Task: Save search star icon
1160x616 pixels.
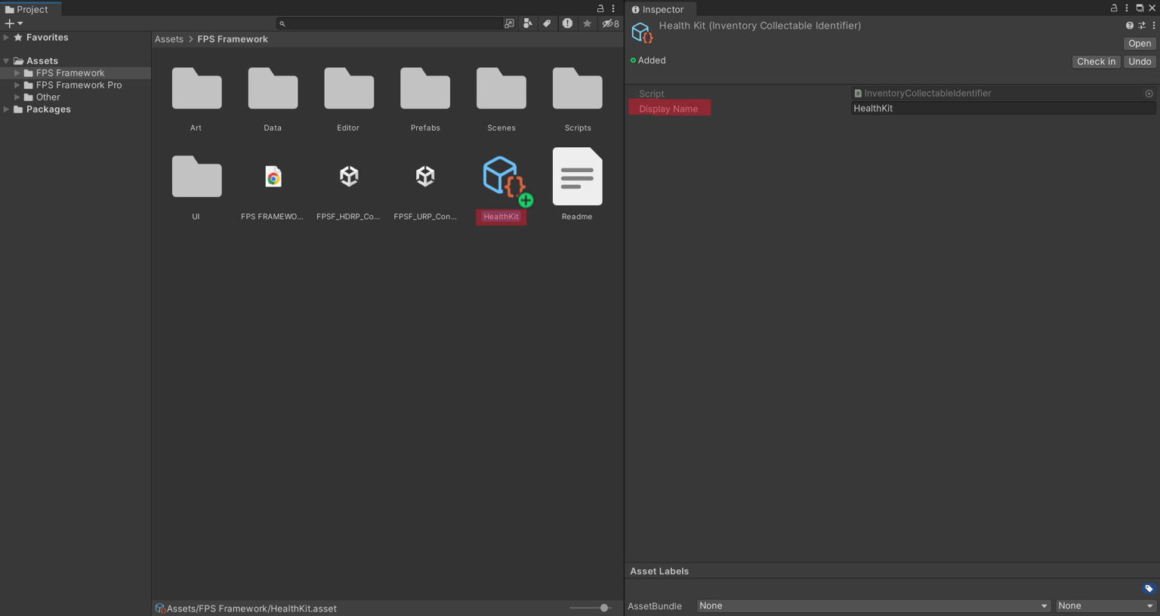Action: point(587,23)
